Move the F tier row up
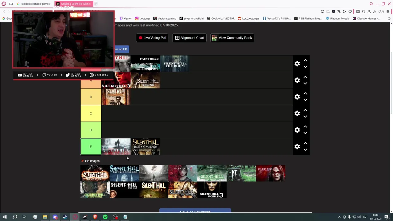Image resolution: width=393 pixels, height=221 pixels. point(305,143)
